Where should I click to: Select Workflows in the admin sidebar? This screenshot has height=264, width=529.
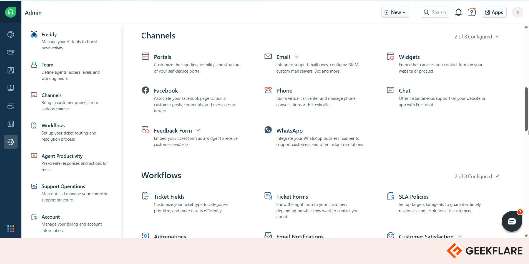53,125
